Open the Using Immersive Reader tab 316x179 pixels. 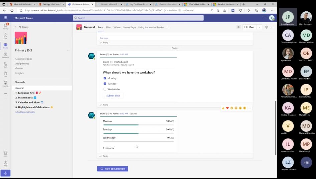click(151, 27)
